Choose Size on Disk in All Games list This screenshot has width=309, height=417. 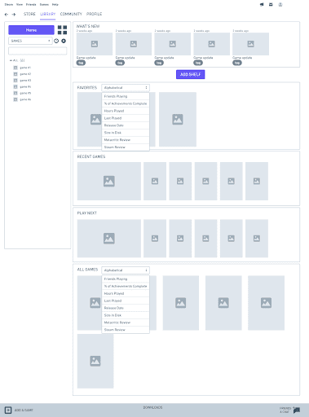[x=126, y=315]
